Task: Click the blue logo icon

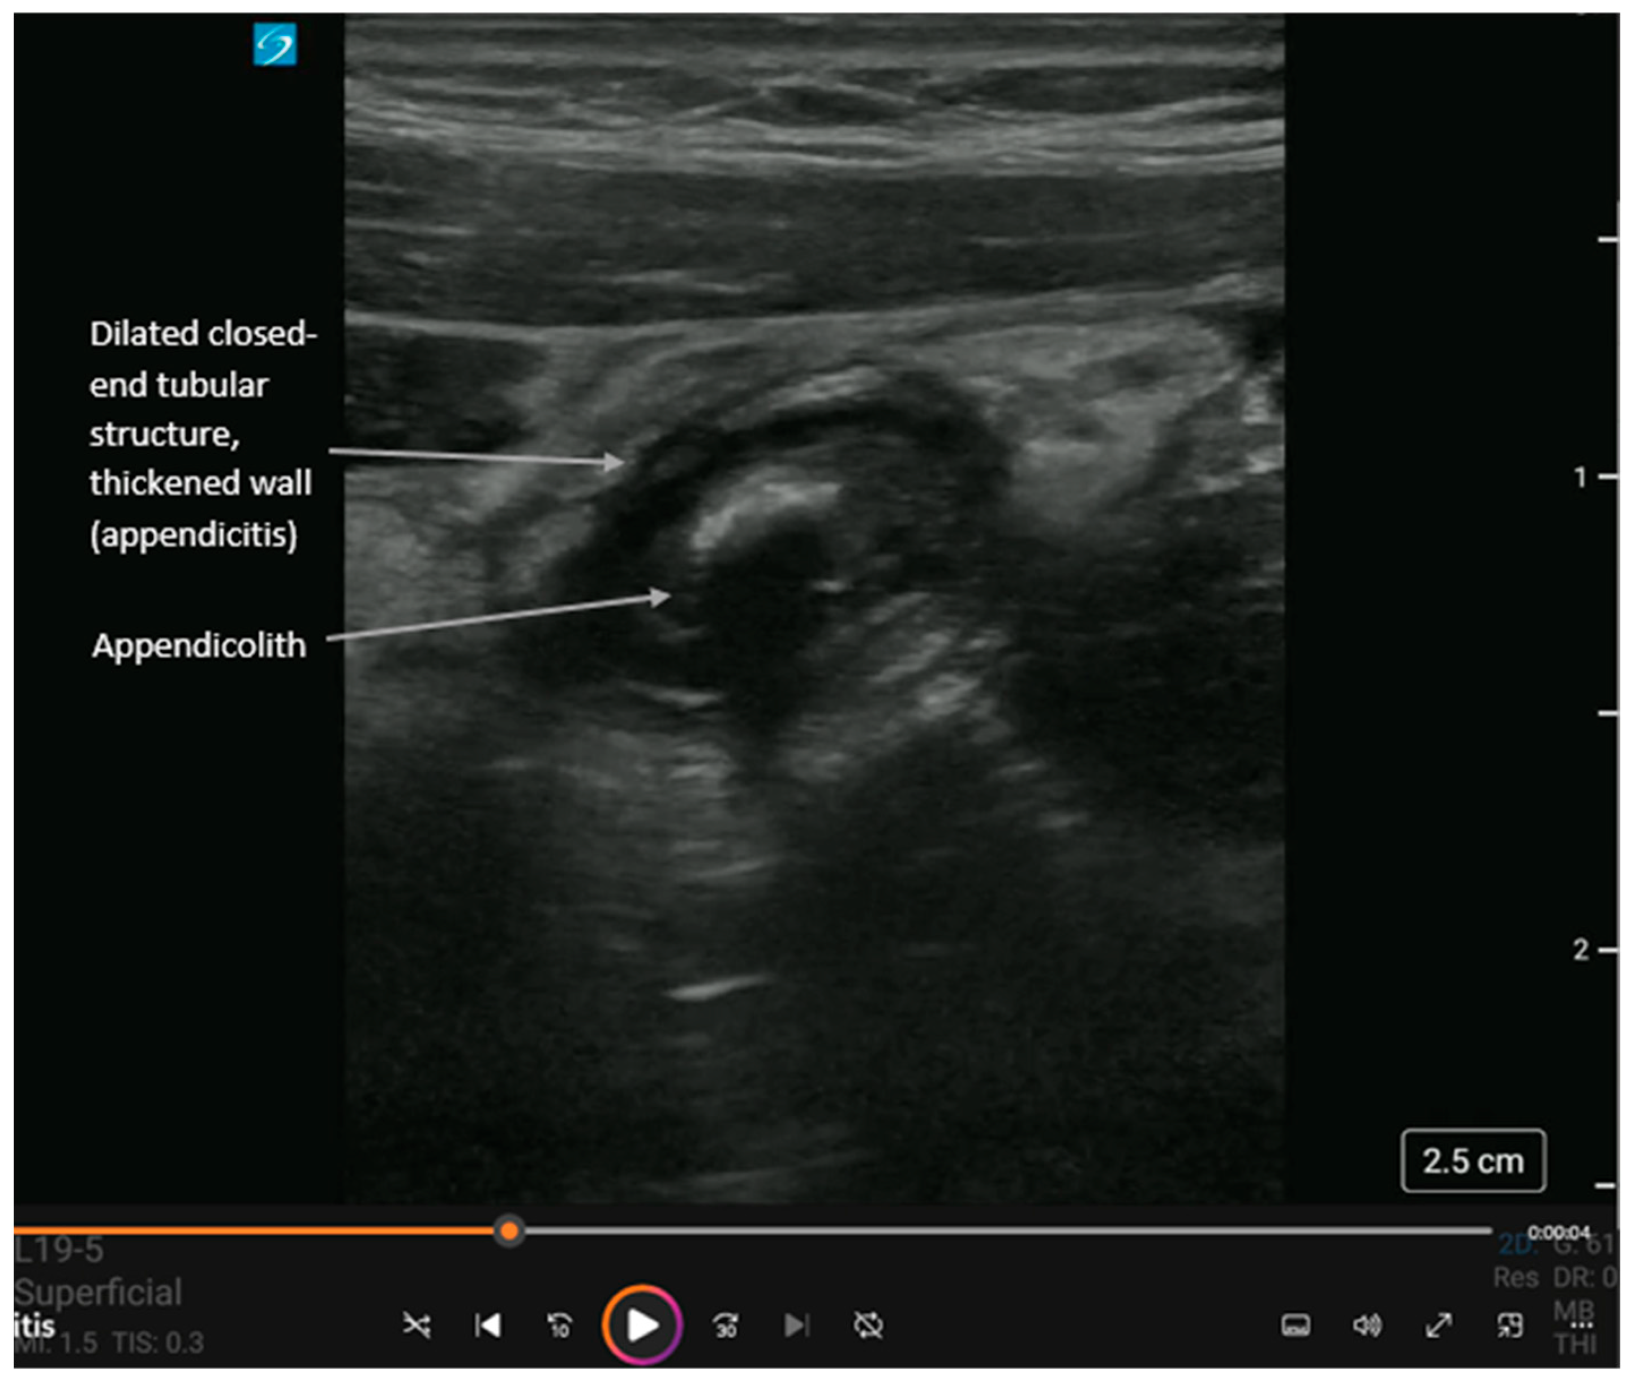Action: point(275,44)
